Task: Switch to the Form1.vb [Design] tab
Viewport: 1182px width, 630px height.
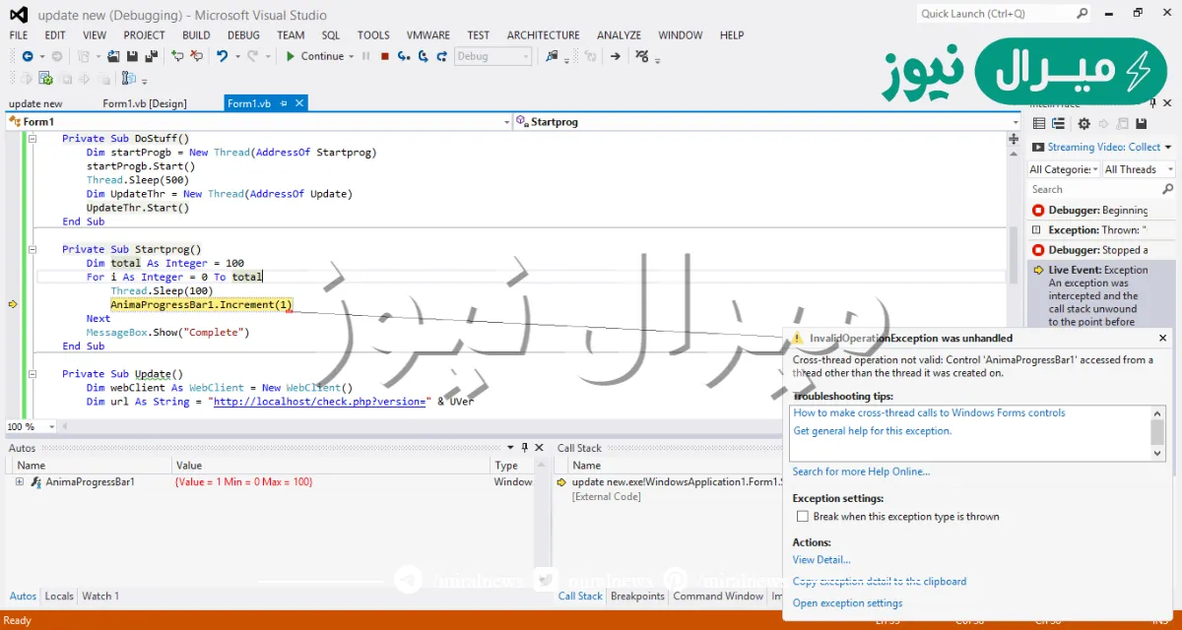Action: (x=144, y=103)
